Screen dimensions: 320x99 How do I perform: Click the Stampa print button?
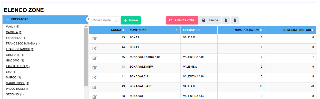(210, 20)
